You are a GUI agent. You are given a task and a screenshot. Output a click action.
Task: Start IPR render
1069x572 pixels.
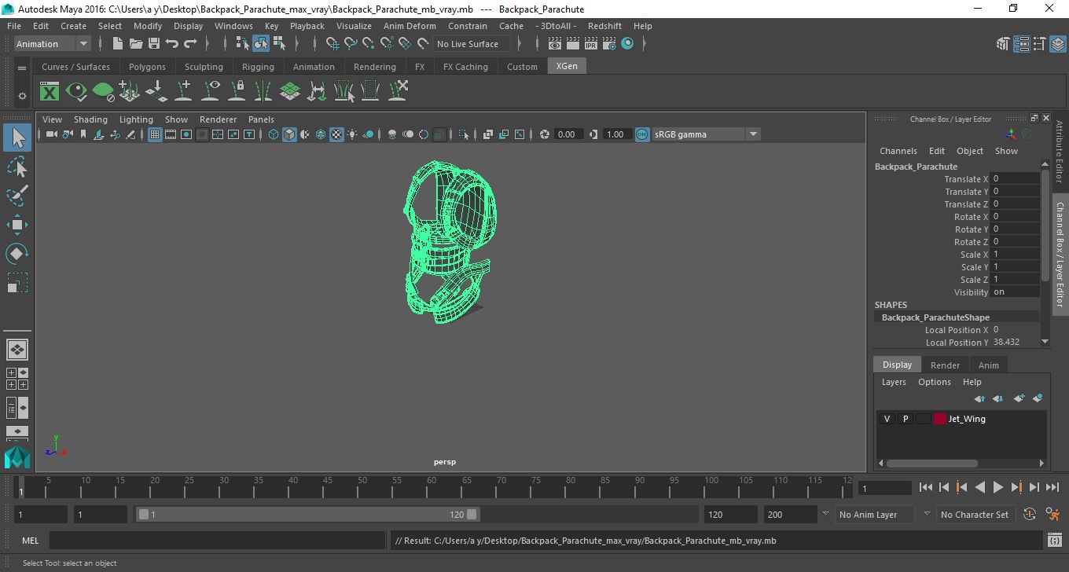tap(591, 44)
